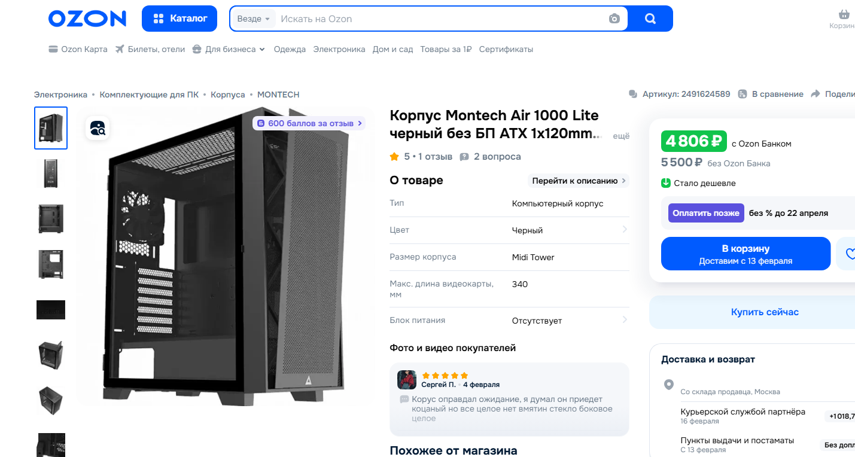The image size is (855, 457).
Task: Open the Сергей П. review text
Action: pyautogui.click(x=512, y=409)
